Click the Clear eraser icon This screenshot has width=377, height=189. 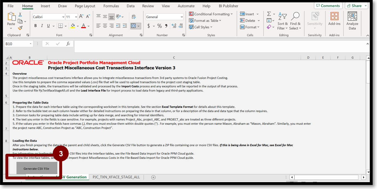click(x=269, y=27)
